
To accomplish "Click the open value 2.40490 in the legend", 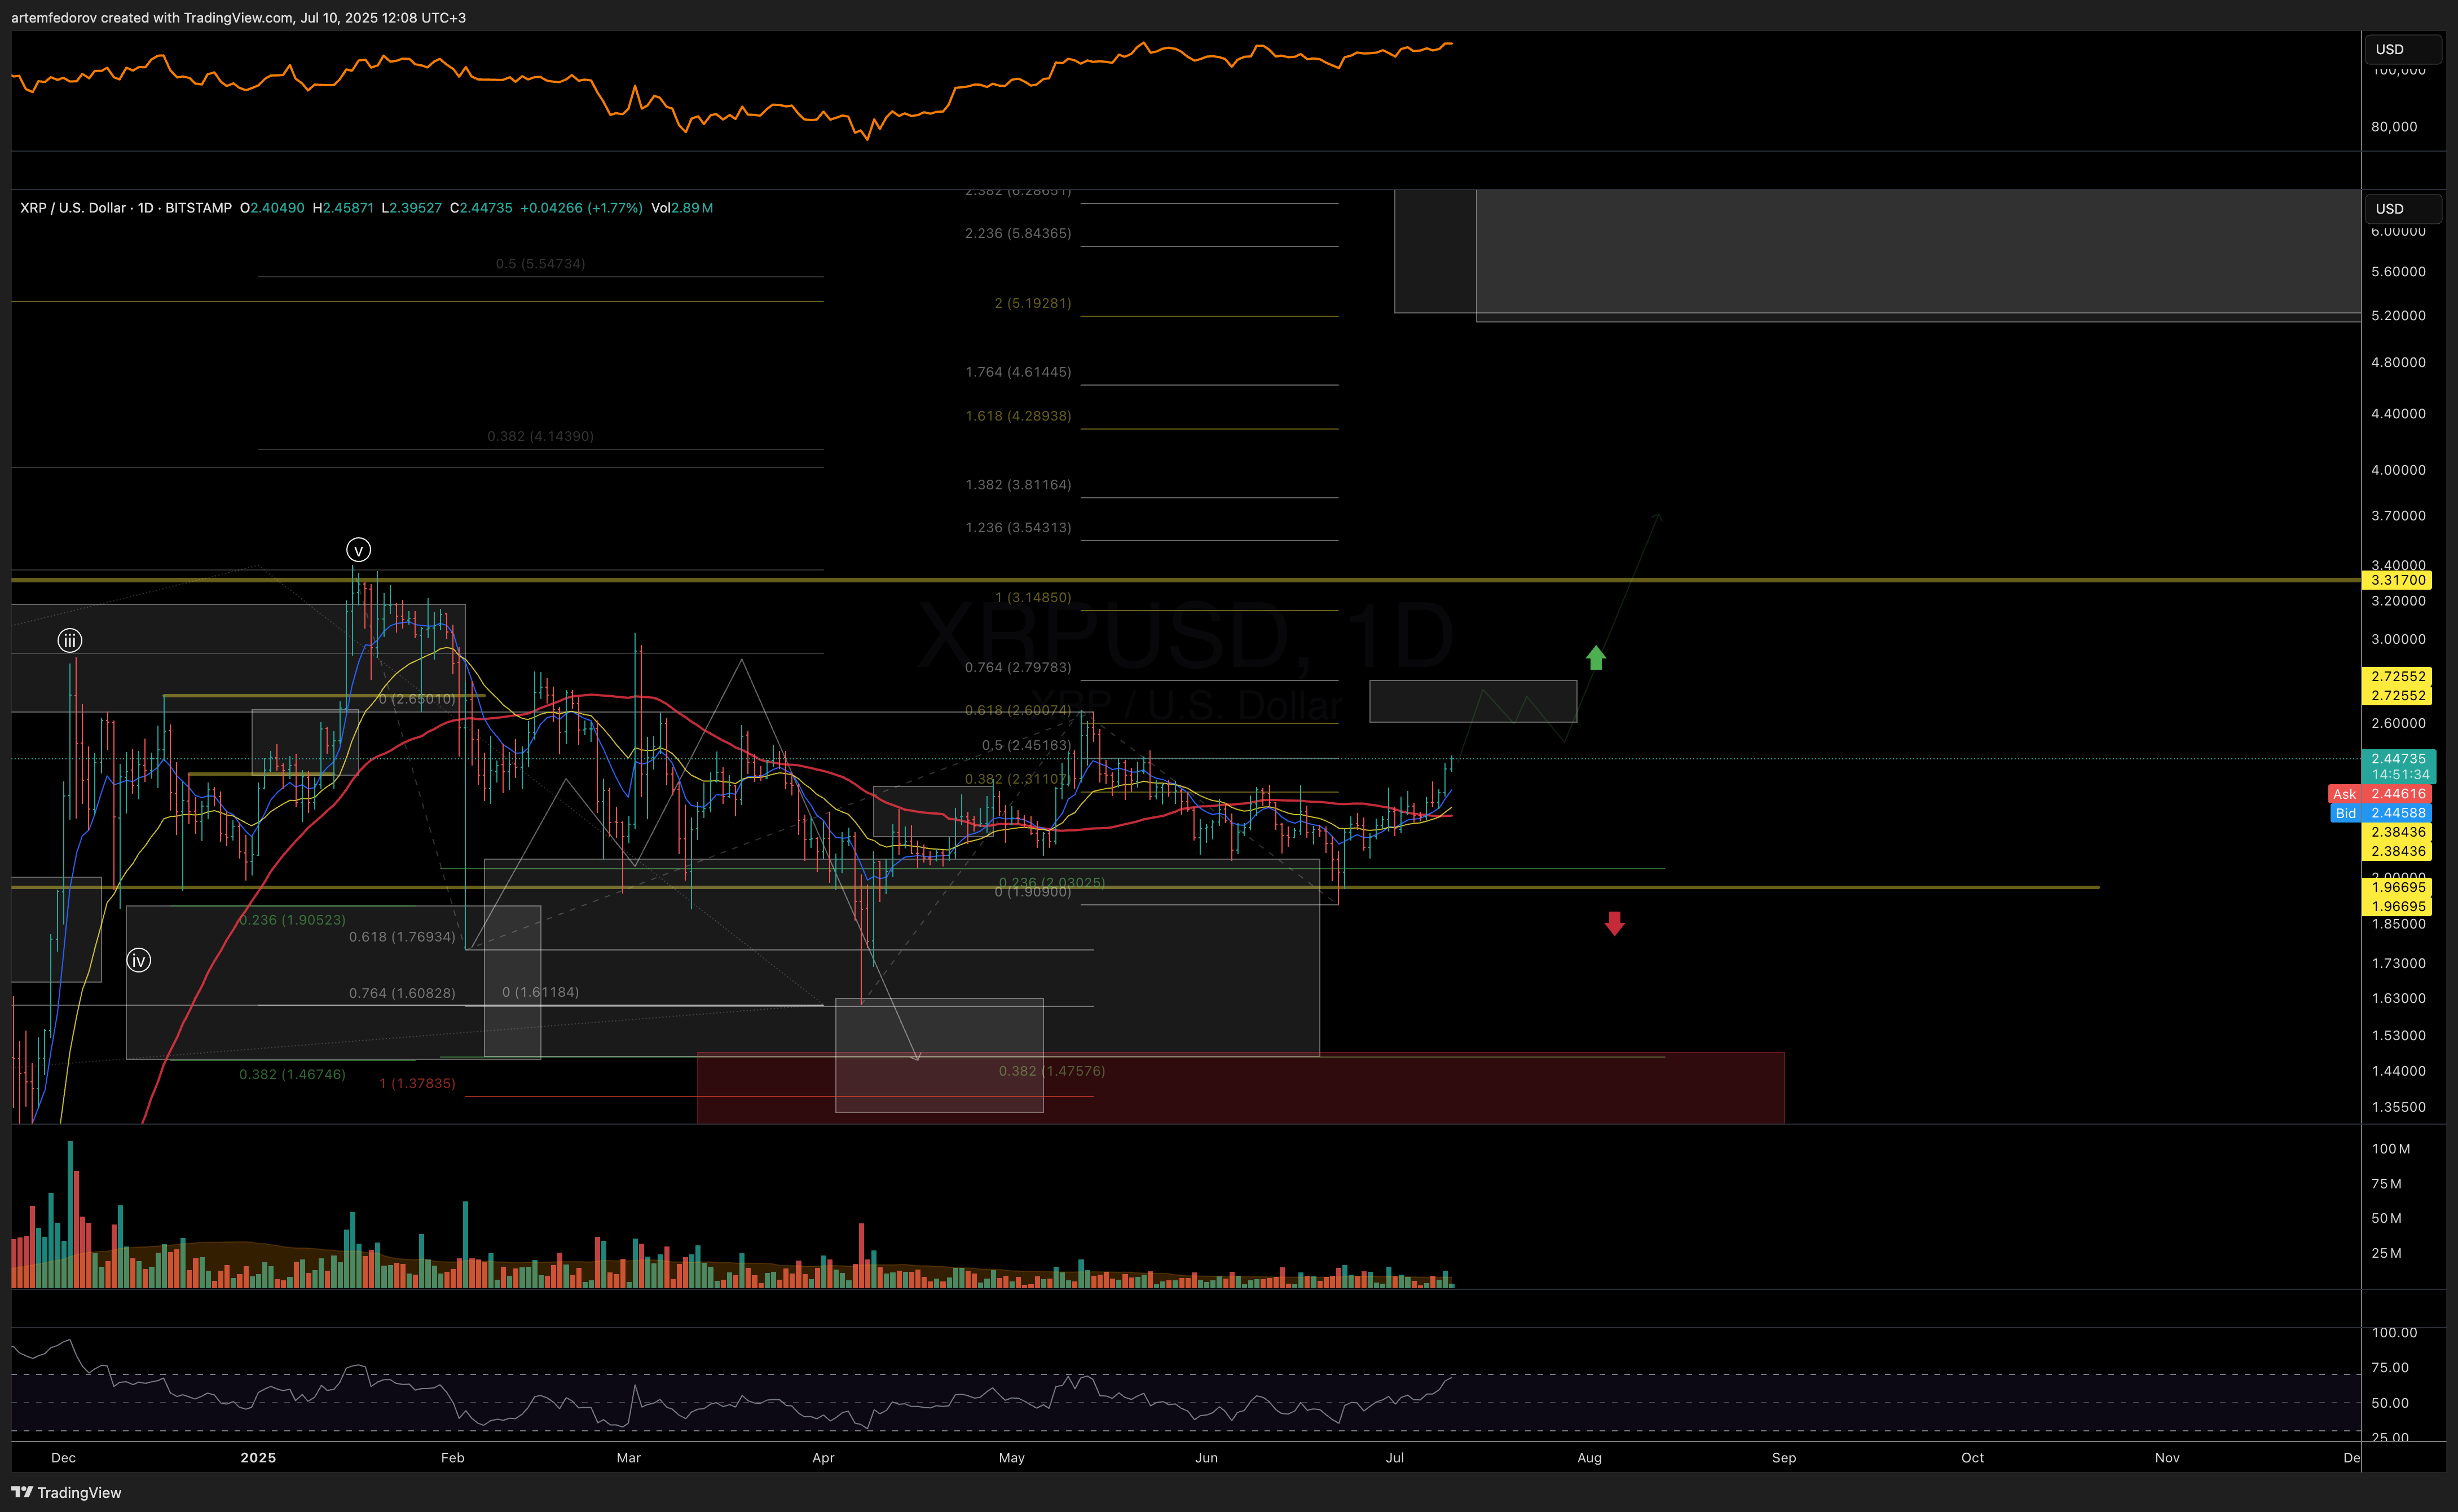I will coord(277,208).
